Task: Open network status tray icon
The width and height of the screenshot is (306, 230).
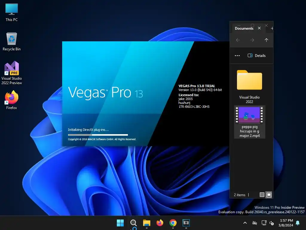Action: pos(264,223)
